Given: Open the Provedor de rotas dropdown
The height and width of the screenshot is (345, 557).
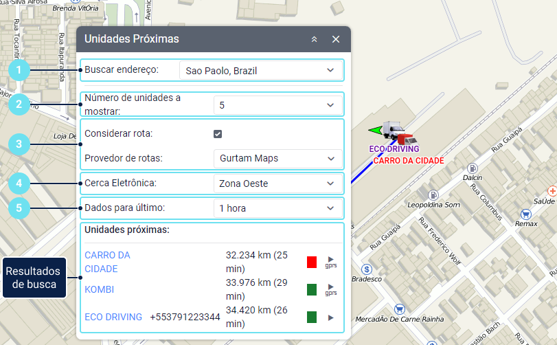Looking at the screenshot, I should [x=278, y=159].
